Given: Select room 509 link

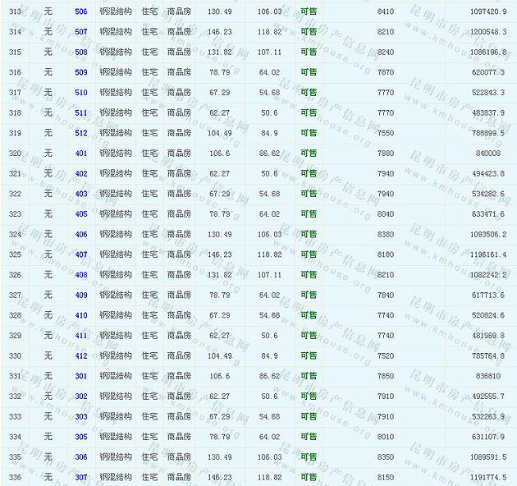Looking at the screenshot, I should click(80, 72).
